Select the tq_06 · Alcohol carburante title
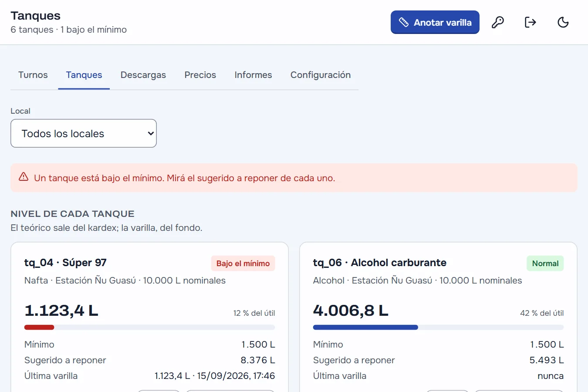This screenshot has width=588, height=392. (380, 263)
